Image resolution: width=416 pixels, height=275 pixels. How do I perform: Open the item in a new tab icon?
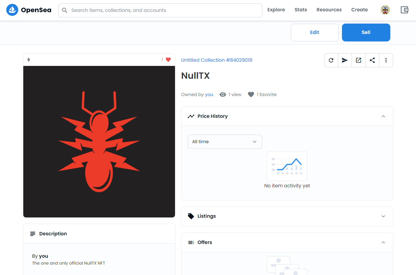(358, 60)
